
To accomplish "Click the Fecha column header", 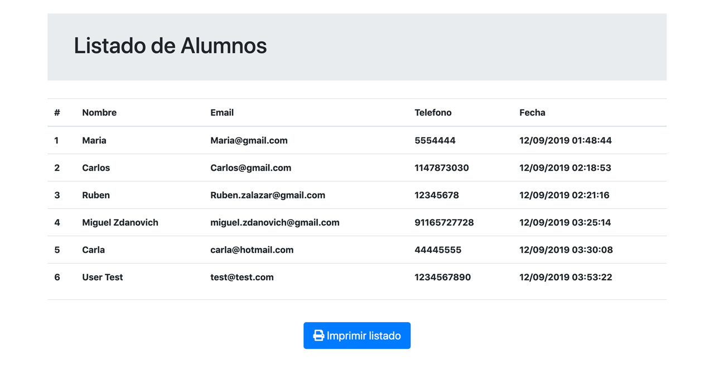I will pyautogui.click(x=532, y=113).
